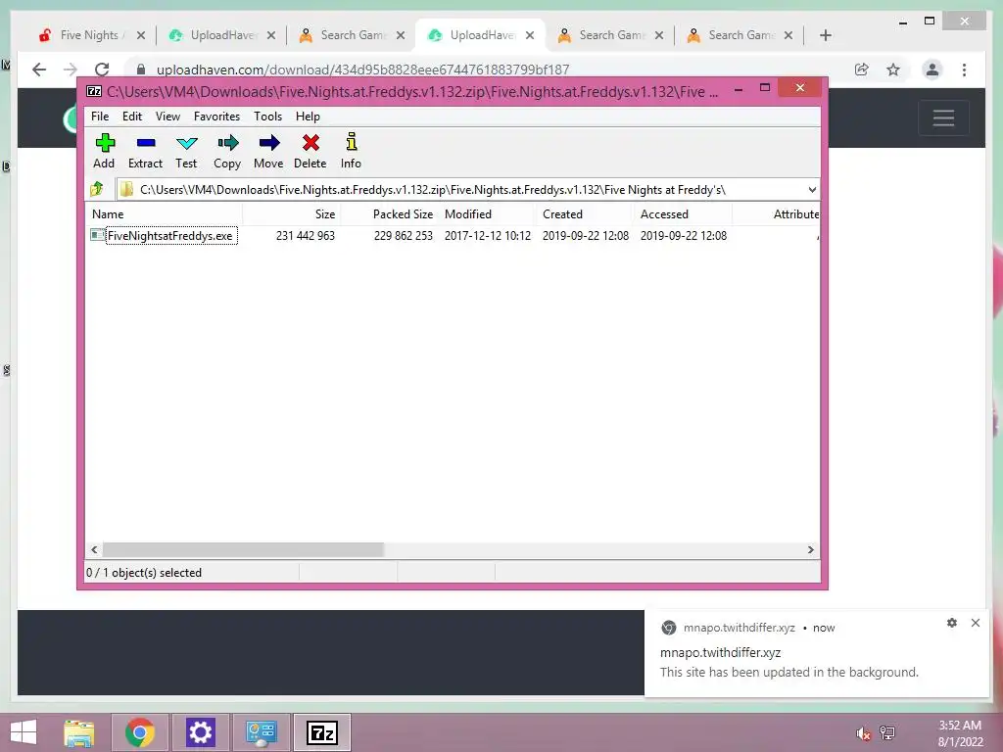Screen dimensions: 1003x752
Task: Sort by the Size column header
Action: (x=291, y=214)
